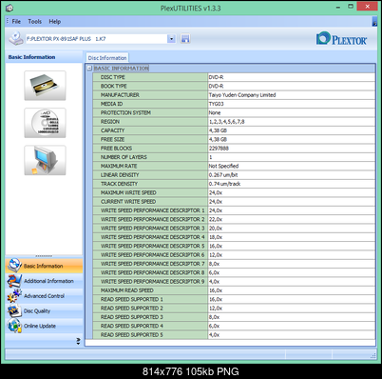Collapse the BASIC INFORMATION section
This screenshot has width=382, height=379.
click(89, 69)
